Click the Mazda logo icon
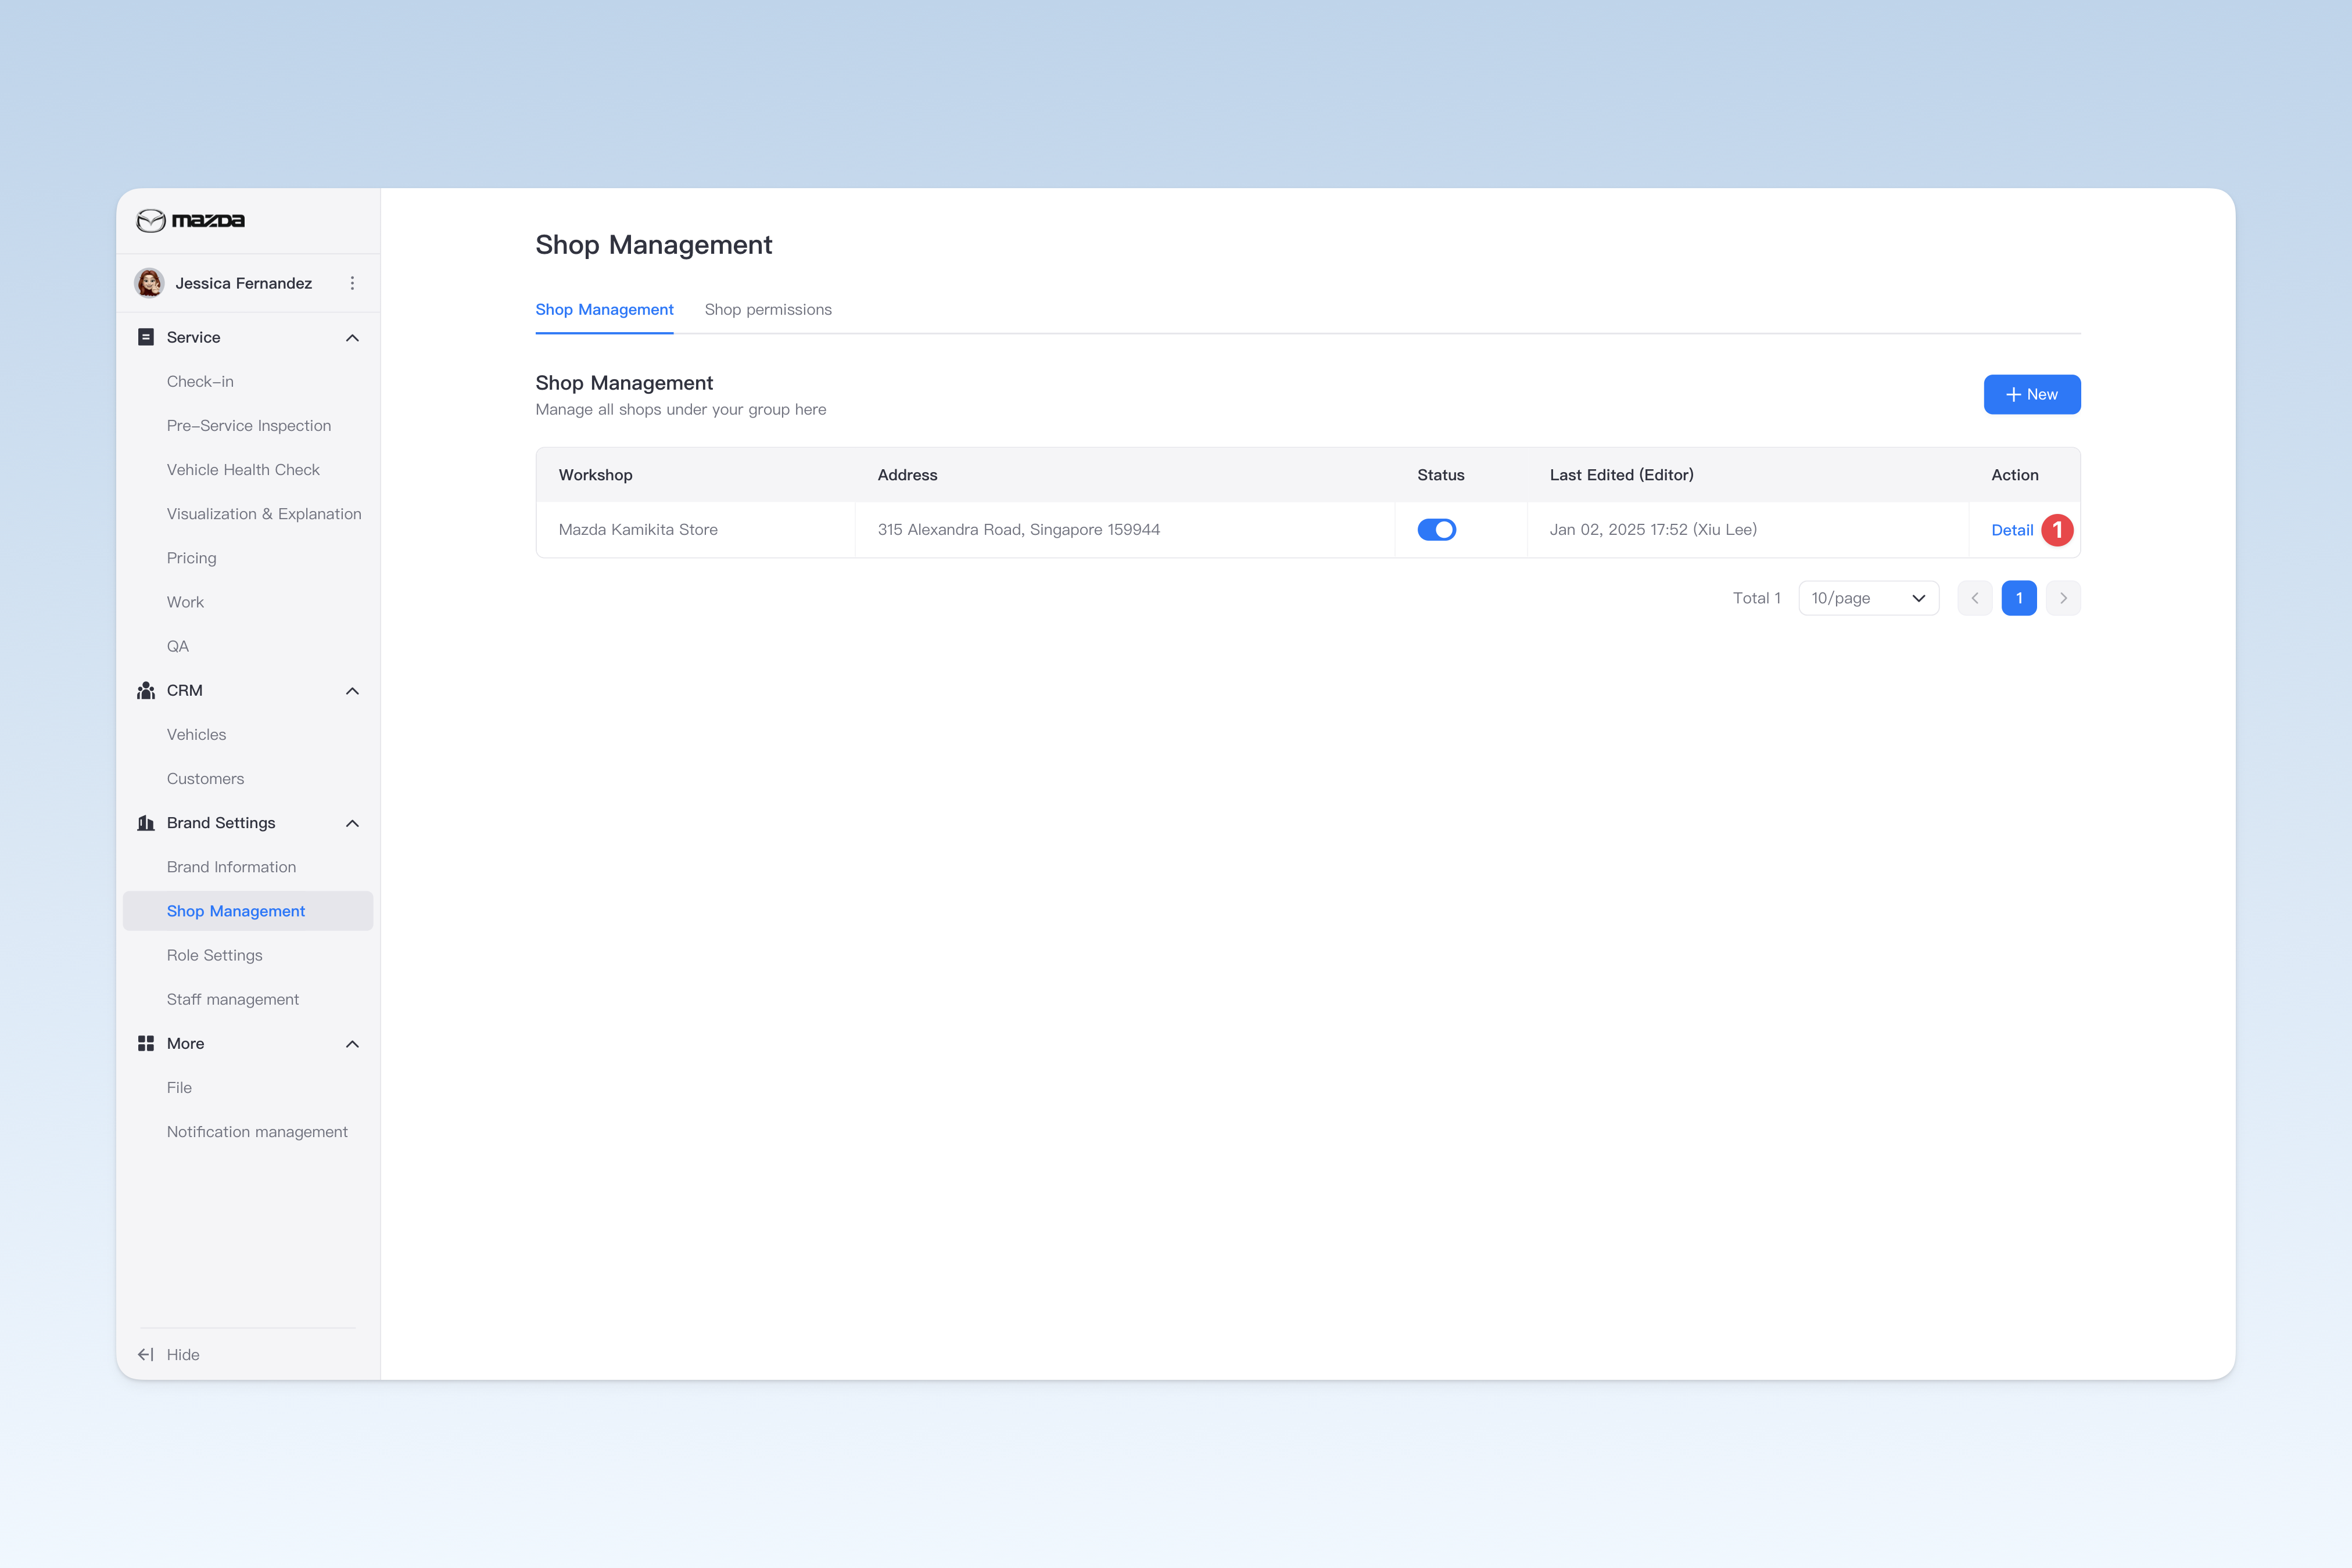The image size is (2352, 1568). 151,221
